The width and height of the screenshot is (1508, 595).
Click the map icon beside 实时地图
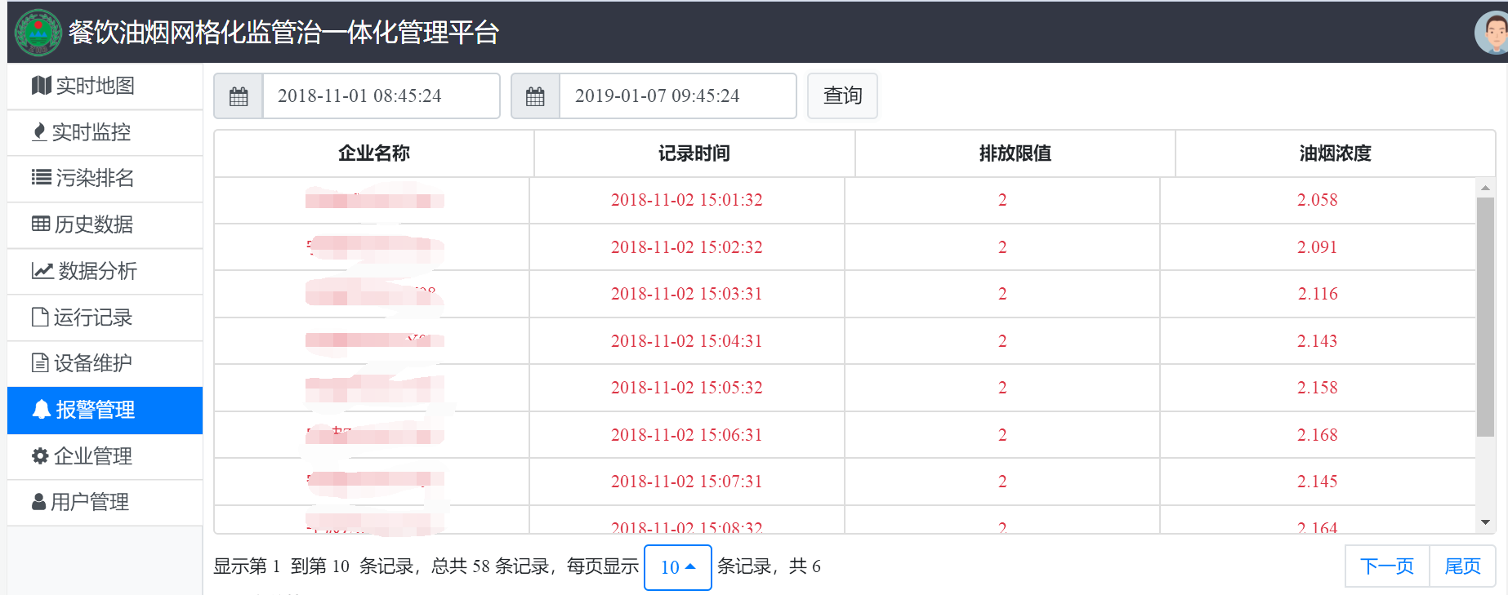point(41,86)
